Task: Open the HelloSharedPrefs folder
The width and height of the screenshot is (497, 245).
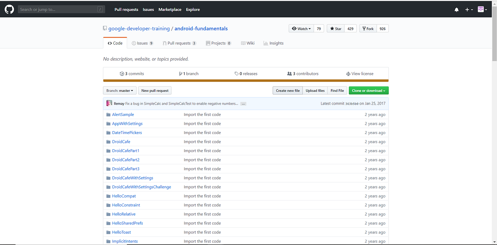Action: pyautogui.click(x=127, y=223)
